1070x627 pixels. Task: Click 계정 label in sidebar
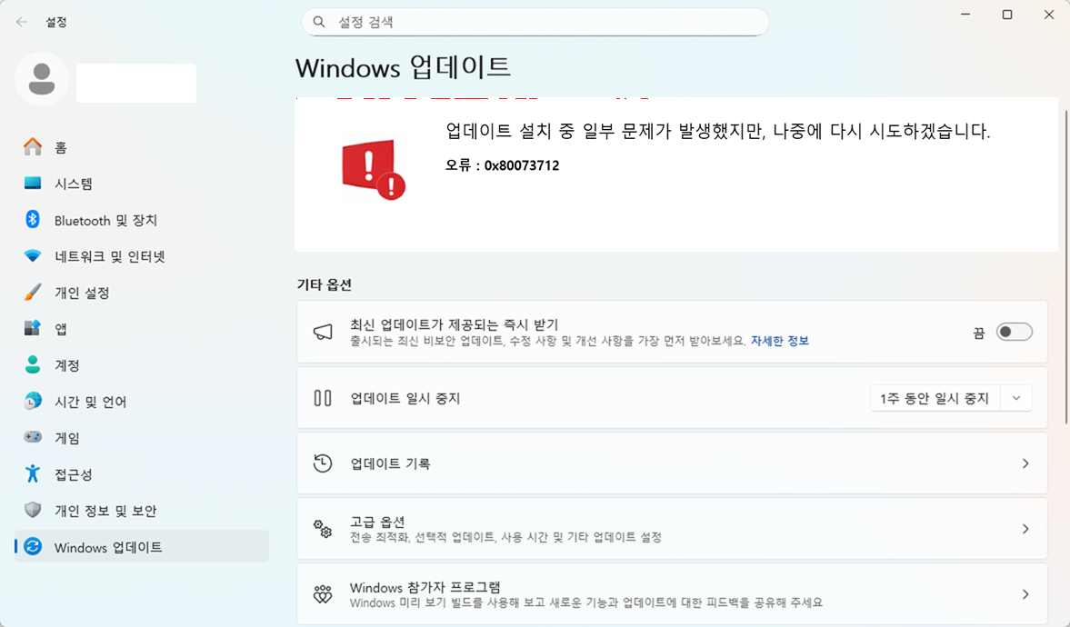pos(67,365)
